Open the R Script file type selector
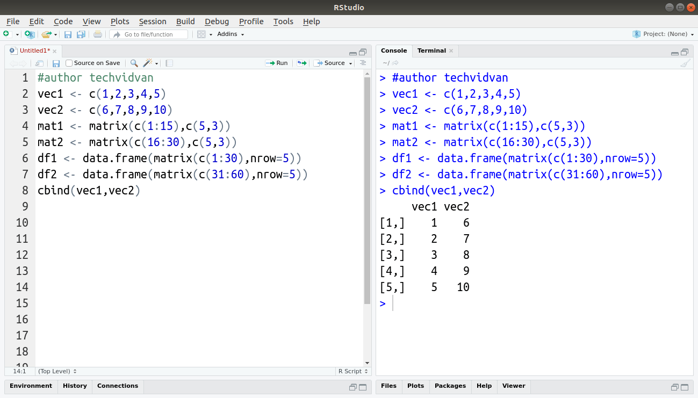698x398 pixels. coord(353,371)
